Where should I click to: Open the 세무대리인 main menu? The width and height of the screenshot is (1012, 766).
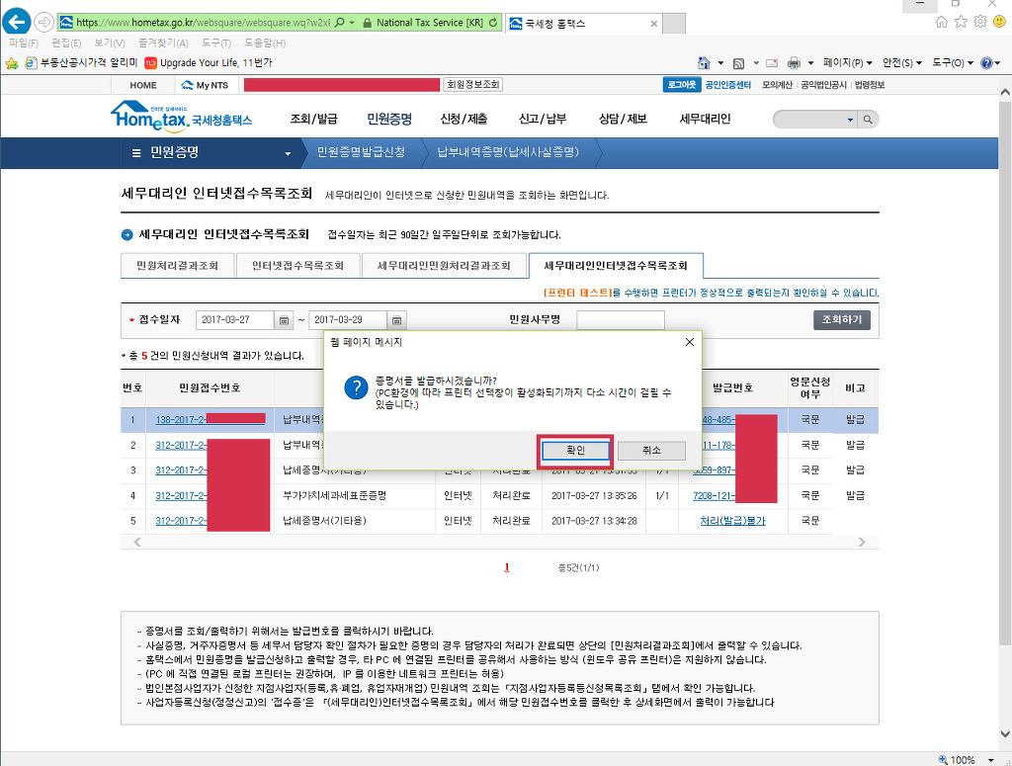point(705,119)
